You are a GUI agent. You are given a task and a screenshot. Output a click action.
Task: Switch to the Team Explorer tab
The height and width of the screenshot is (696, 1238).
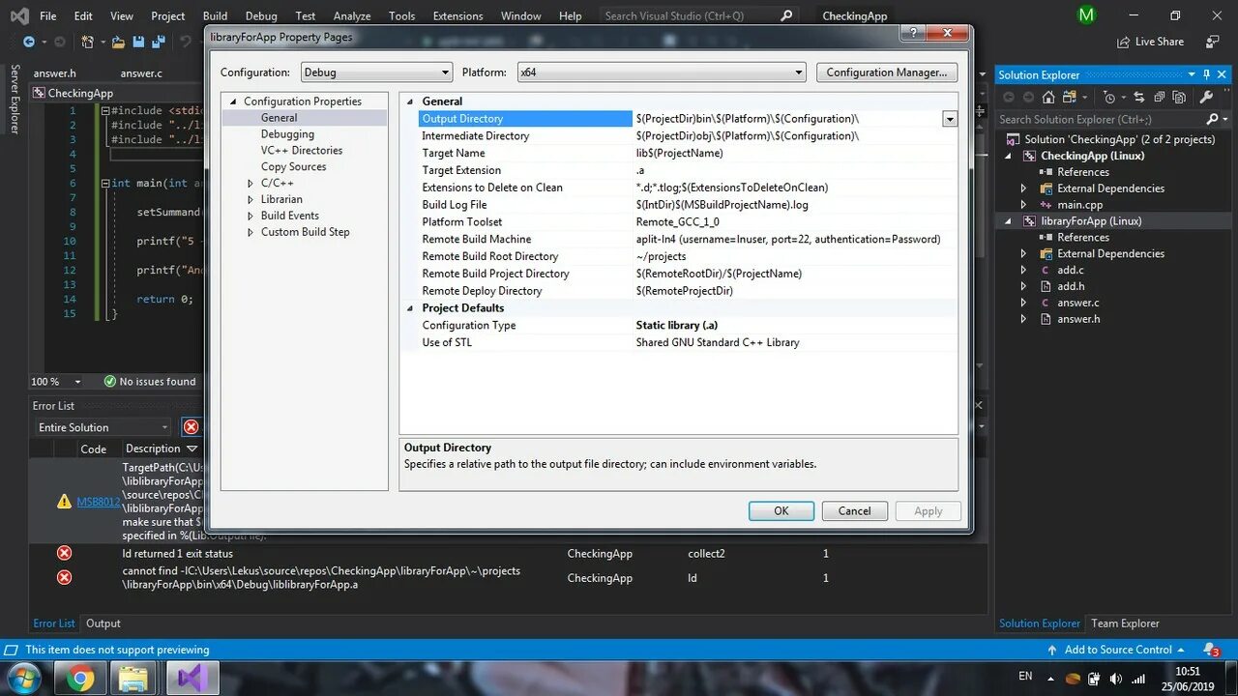(x=1125, y=623)
